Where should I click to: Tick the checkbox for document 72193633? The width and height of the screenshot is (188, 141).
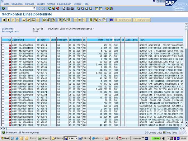pos(3,89)
